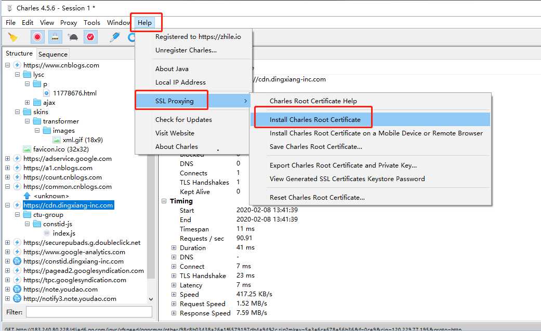The height and width of the screenshot is (331, 541).
Task: Click xml.gif image file icon
Action: [x=57, y=140]
